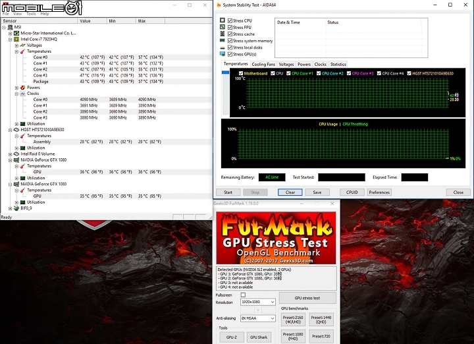
Task: Expand the Powers node in HWMonitor
Action: point(16,88)
